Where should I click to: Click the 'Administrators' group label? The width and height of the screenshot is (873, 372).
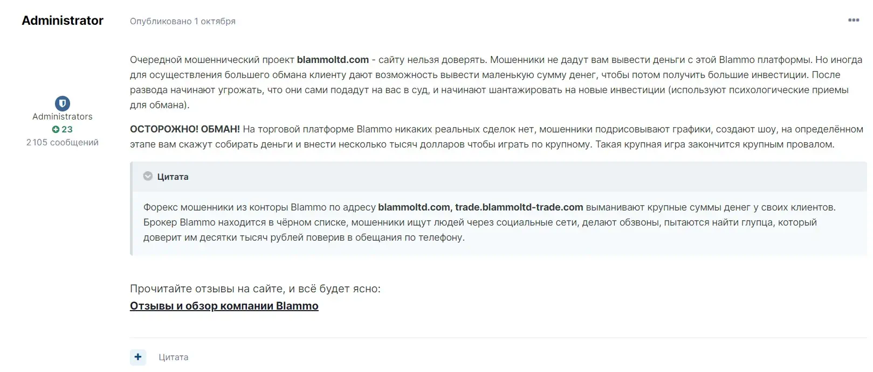pos(63,116)
